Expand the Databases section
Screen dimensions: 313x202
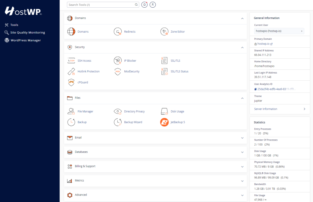pos(242,152)
